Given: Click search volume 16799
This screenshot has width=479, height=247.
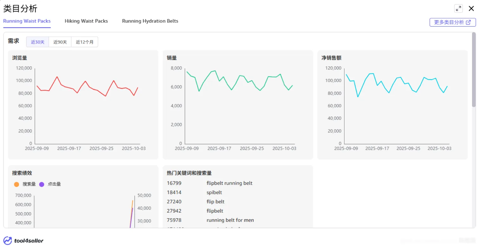Looking at the screenshot, I should pos(174,183).
